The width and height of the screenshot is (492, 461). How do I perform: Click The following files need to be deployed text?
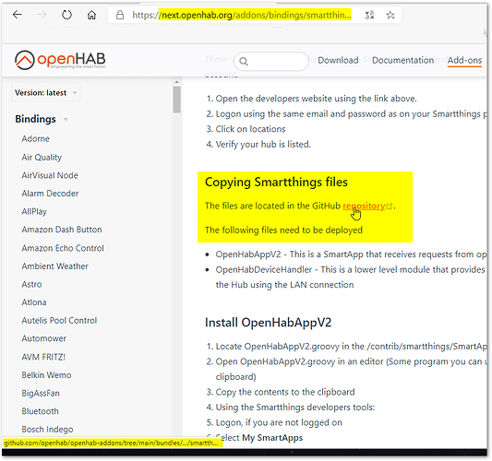tap(283, 230)
